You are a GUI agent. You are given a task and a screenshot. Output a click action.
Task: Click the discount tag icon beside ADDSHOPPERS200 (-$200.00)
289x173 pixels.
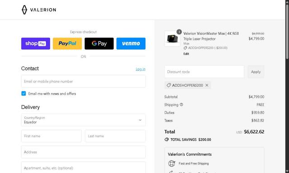coord(185,48)
